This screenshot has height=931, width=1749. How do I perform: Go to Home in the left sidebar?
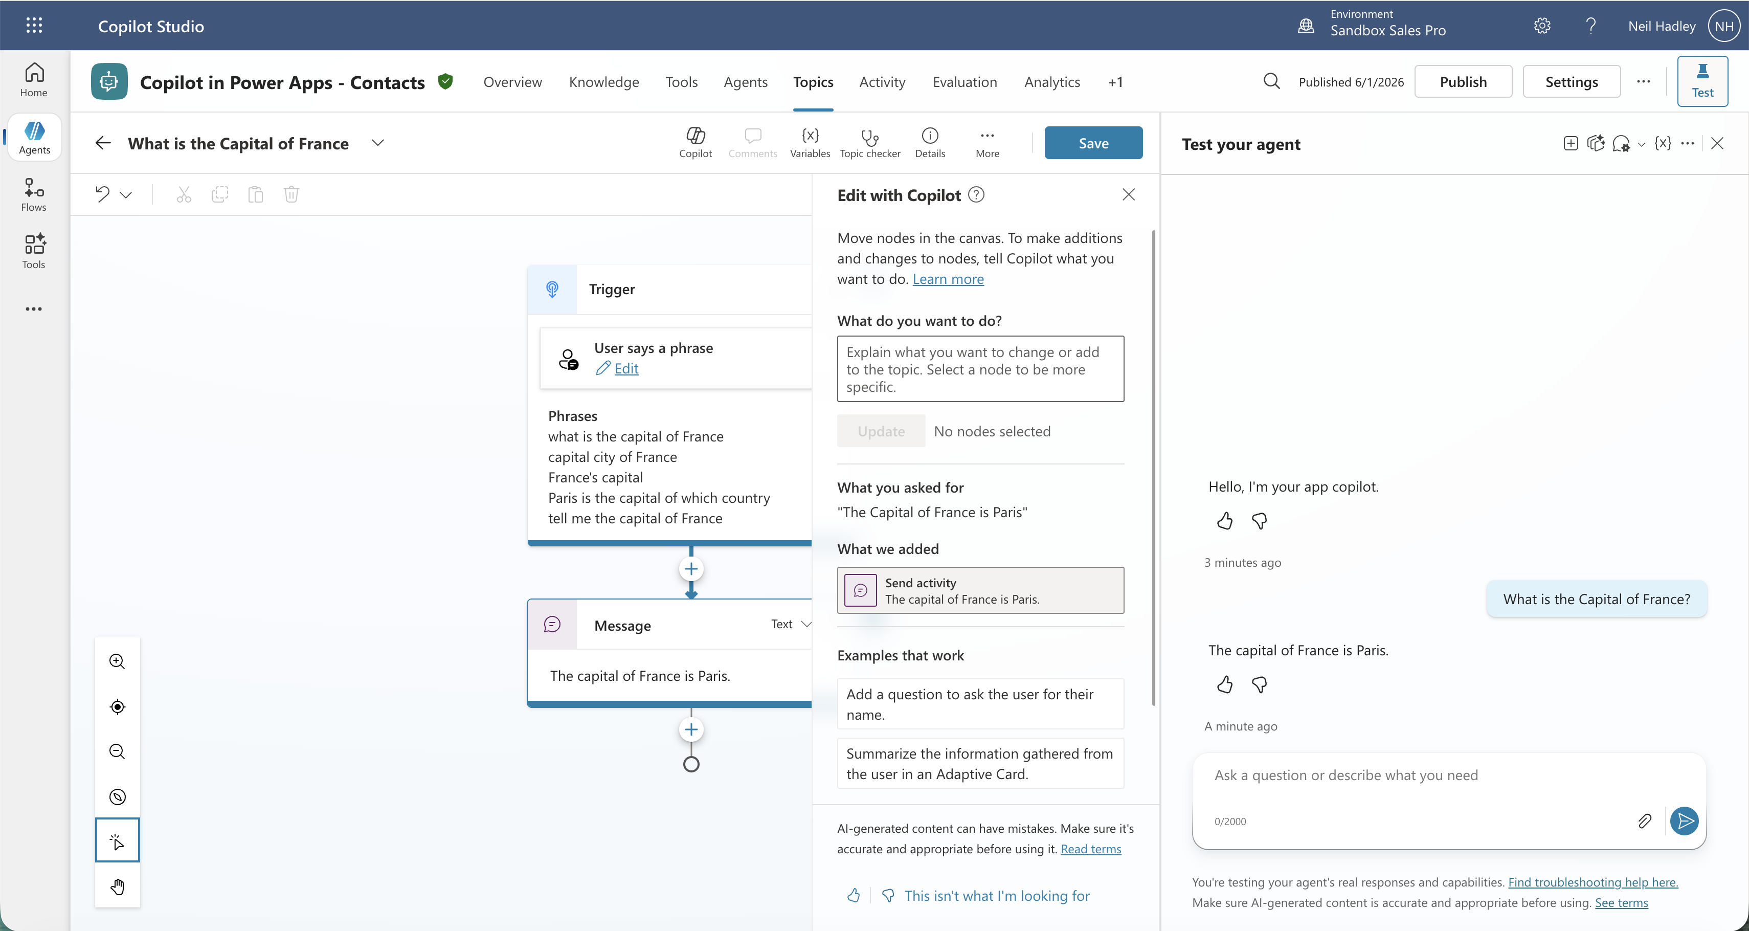pyautogui.click(x=34, y=80)
